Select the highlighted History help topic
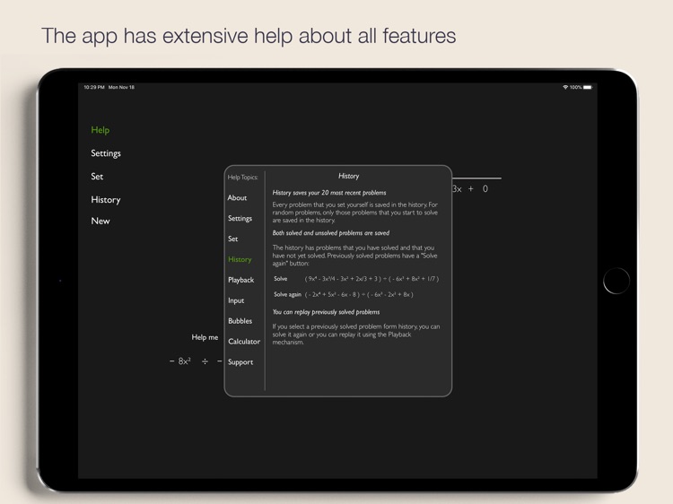 pos(240,259)
